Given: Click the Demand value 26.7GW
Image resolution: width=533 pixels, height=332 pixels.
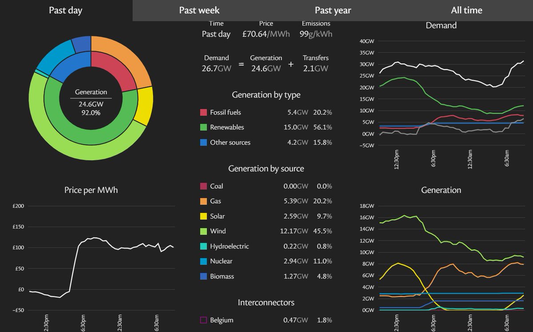Looking at the screenshot, I should point(216,68).
